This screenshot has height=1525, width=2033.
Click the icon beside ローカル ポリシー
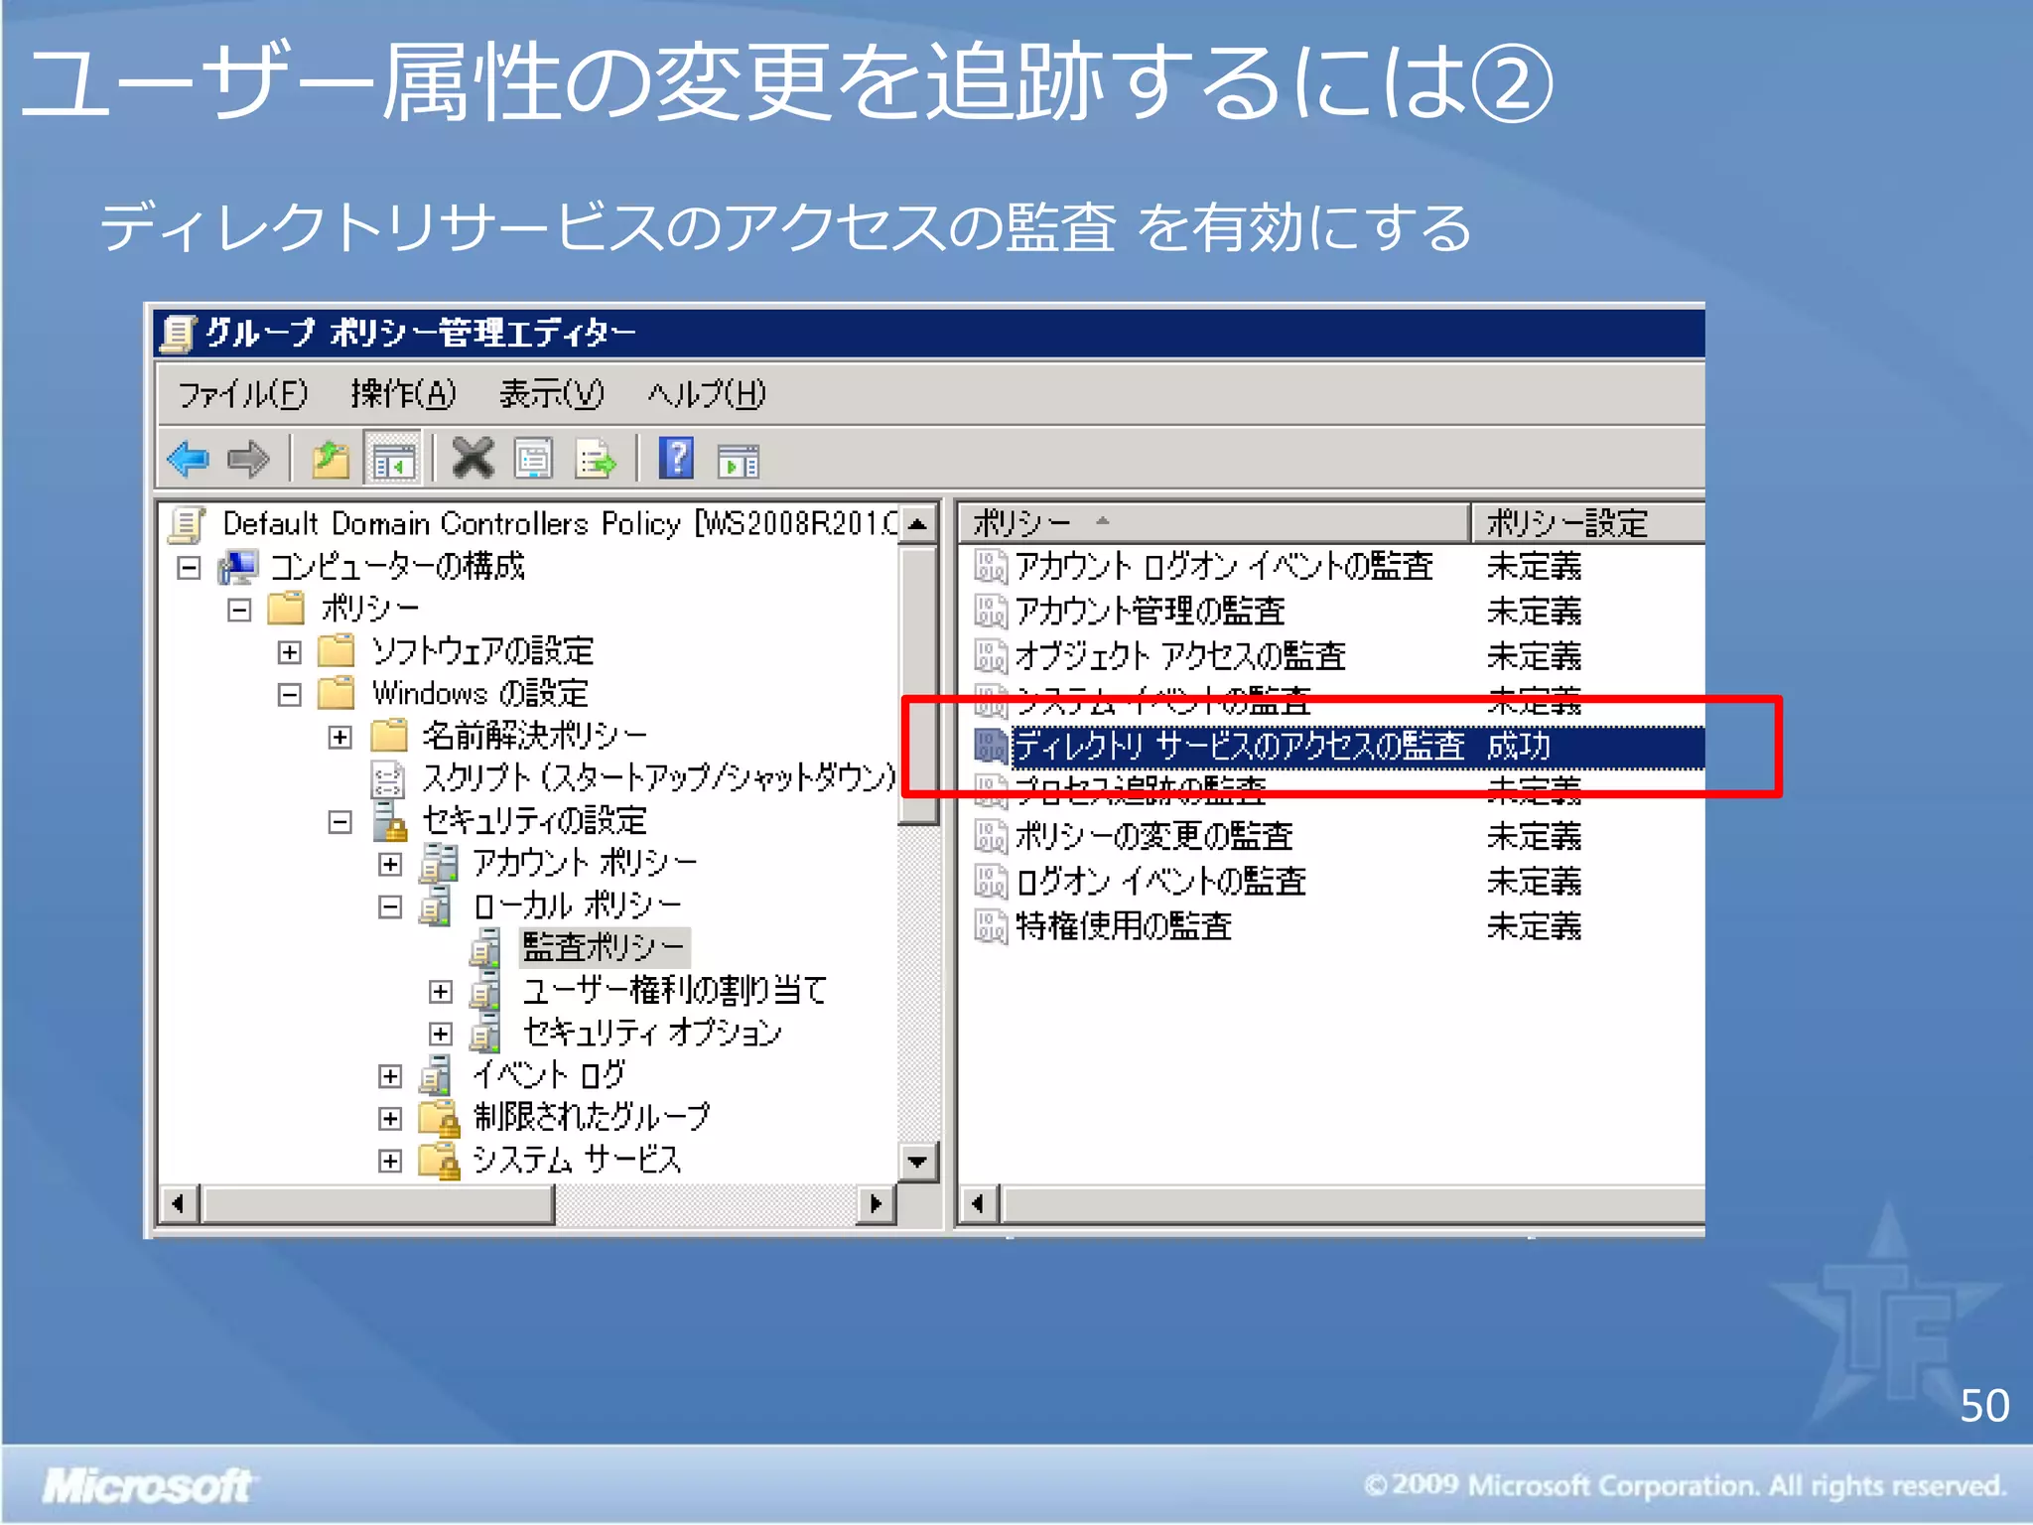436,905
